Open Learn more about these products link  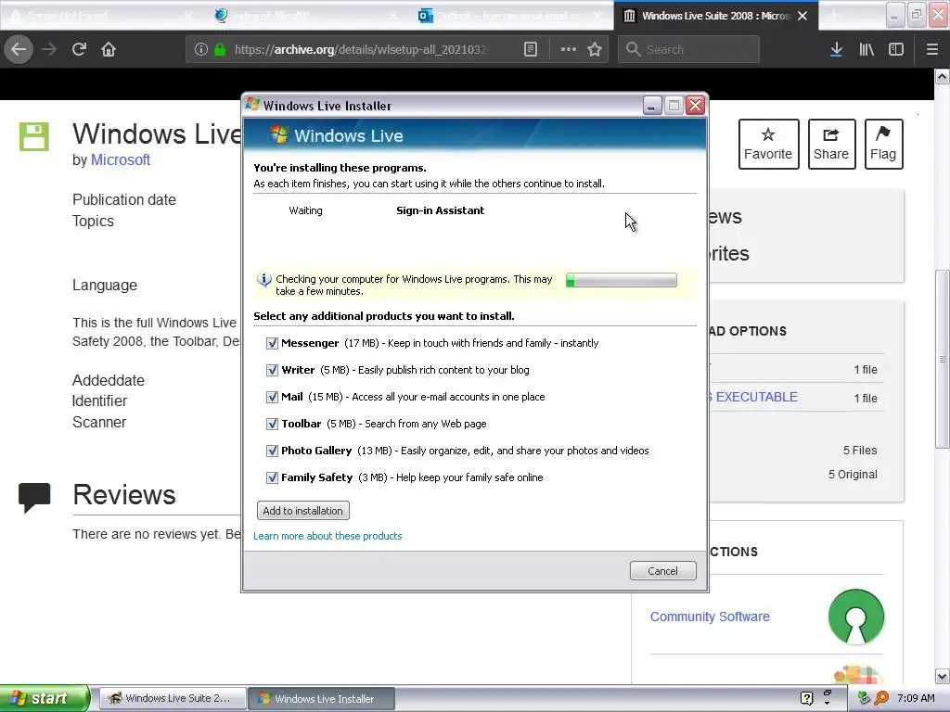click(x=327, y=536)
